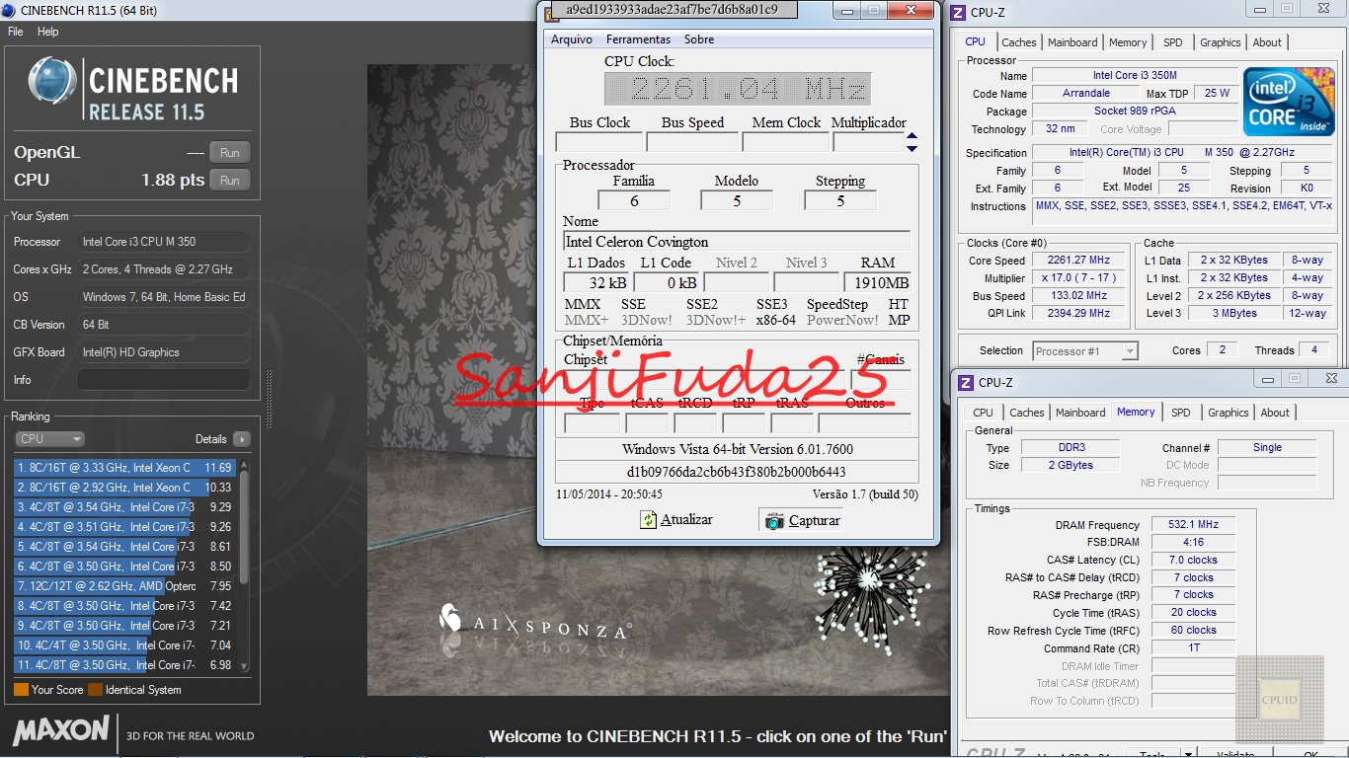The width and height of the screenshot is (1349, 758).
Task: Click the CINEBENCH sphere logo icon
Action: [52, 81]
